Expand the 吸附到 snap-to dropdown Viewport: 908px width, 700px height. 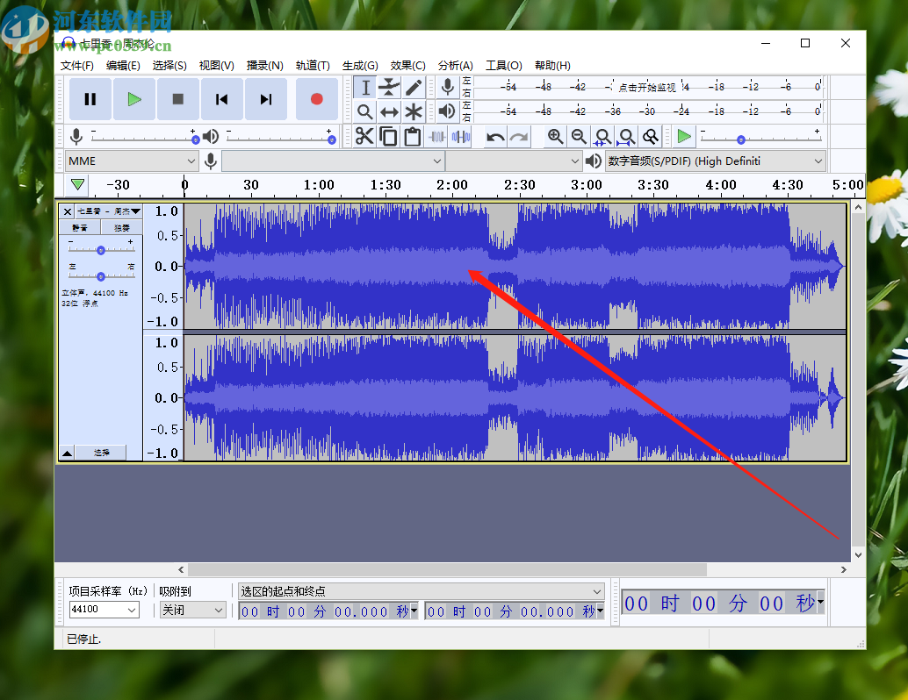(192, 611)
